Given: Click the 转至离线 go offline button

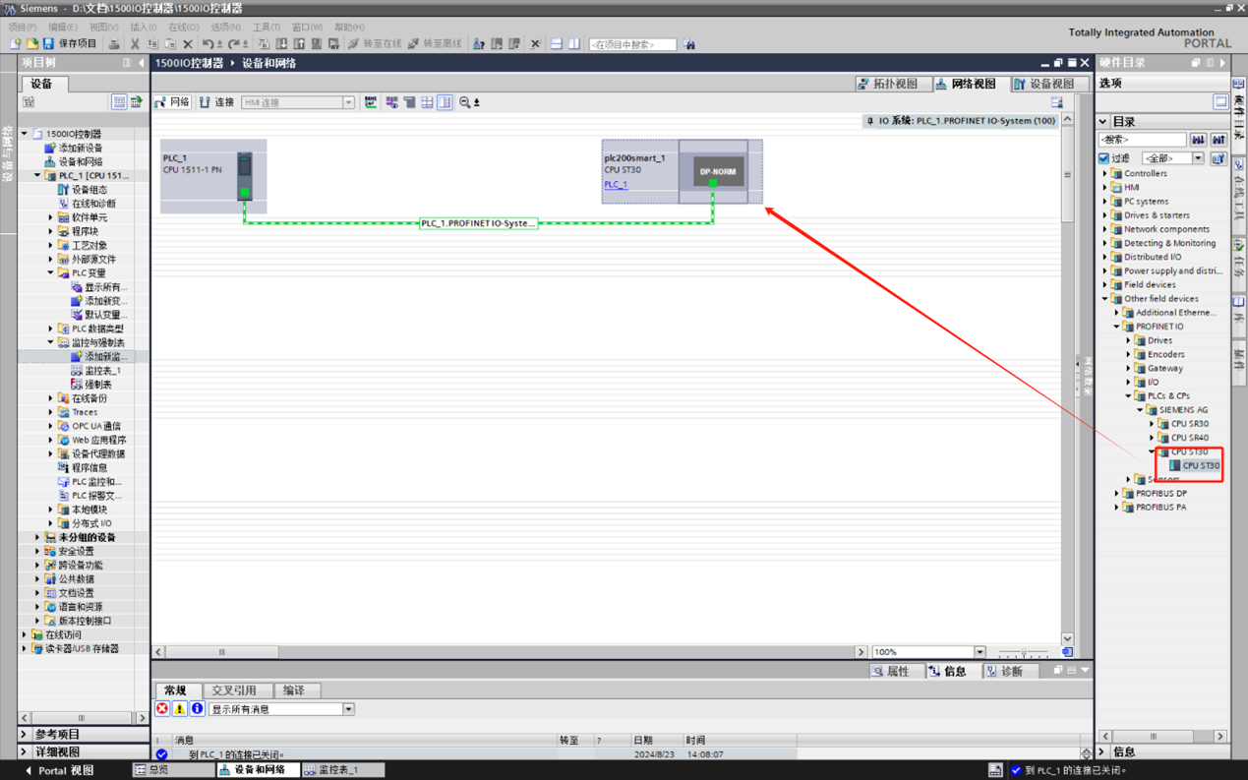Looking at the screenshot, I should pos(434,44).
